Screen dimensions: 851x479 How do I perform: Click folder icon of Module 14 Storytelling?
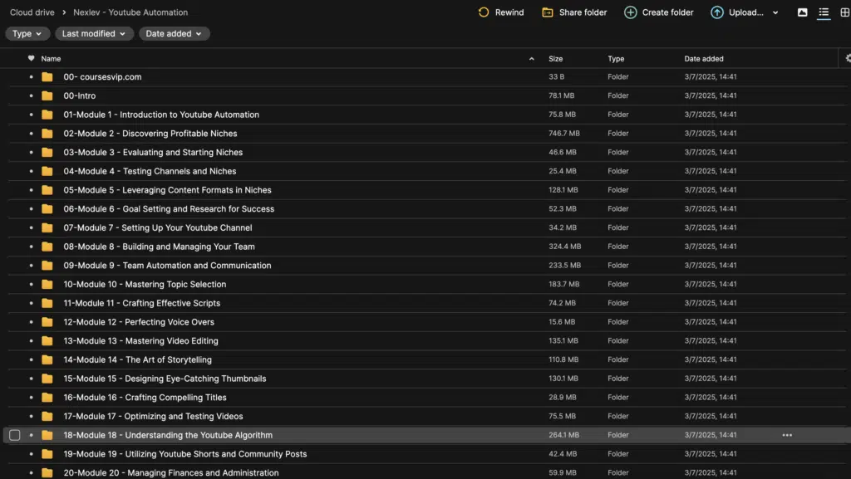point(47,359)
